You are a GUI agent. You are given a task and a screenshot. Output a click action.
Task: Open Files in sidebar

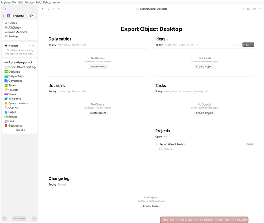tap(11, 121)
